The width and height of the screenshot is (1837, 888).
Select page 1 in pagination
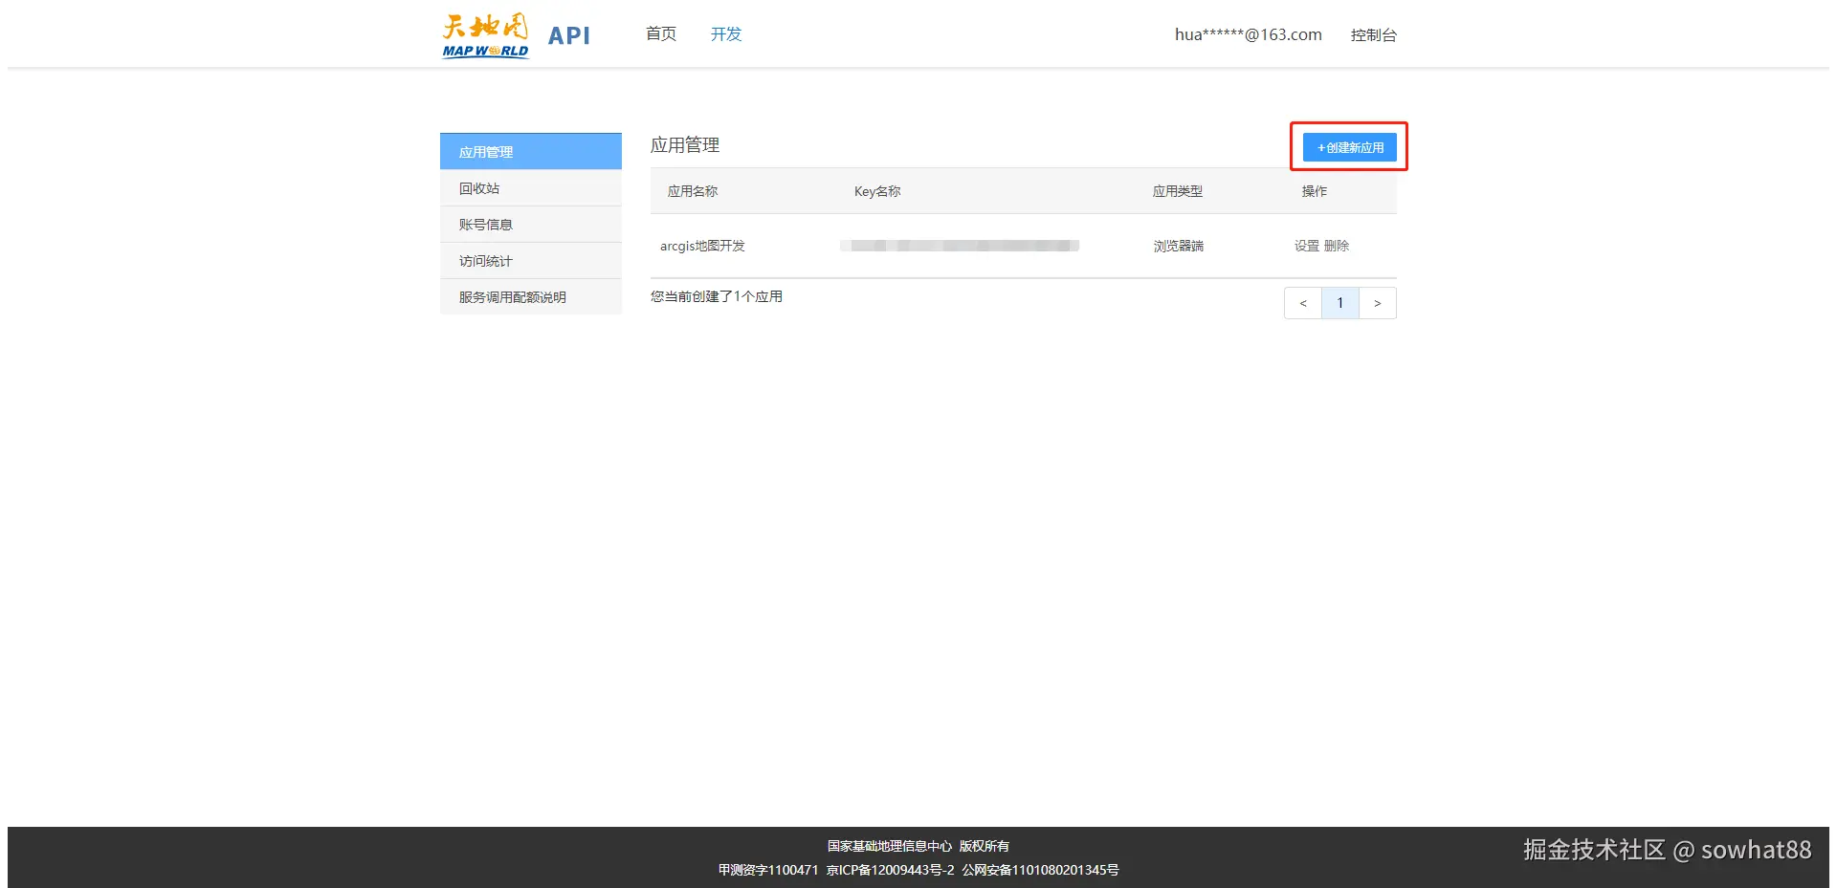1340,303
